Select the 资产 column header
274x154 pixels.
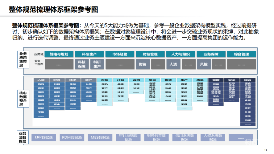[89, 80]
